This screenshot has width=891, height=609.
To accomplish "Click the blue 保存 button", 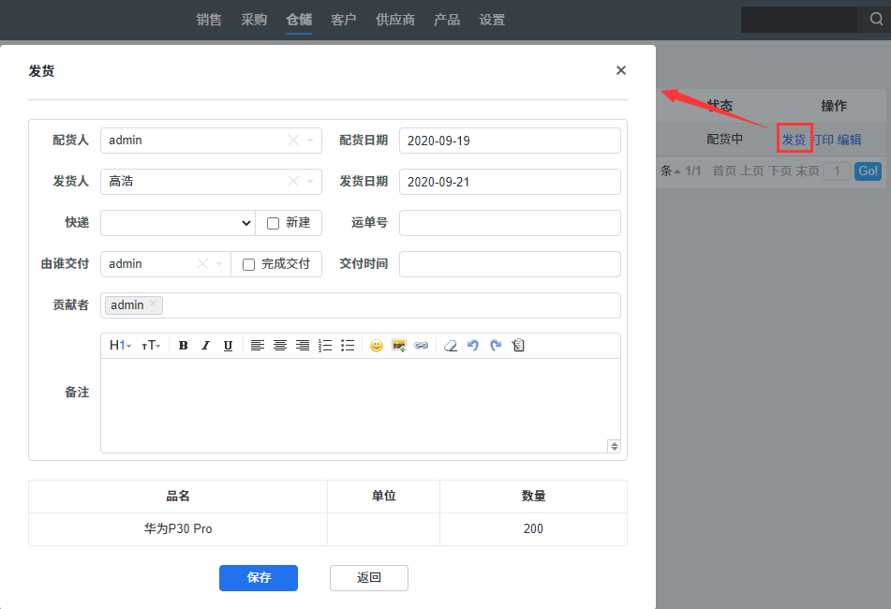I will tap(259, 578).
